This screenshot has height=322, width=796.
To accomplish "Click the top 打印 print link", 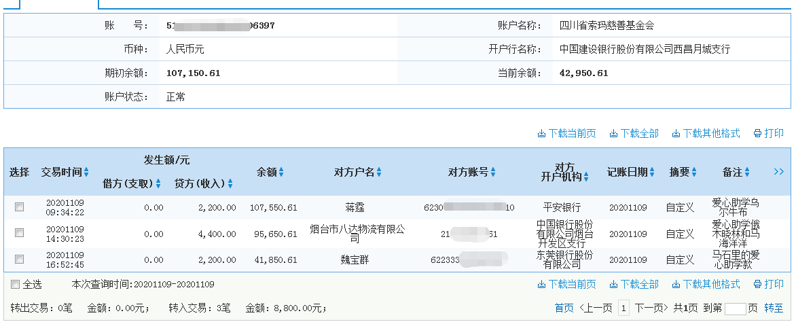I will tap(769, 134).
